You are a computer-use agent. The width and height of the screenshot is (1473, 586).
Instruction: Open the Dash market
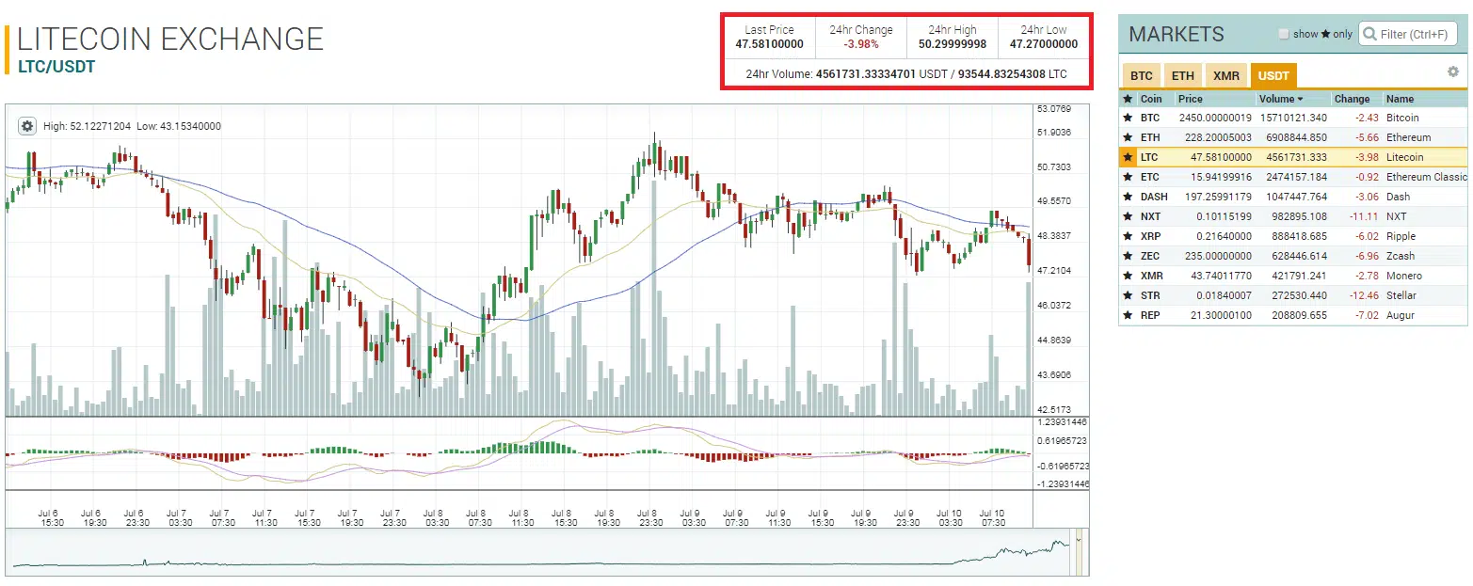pyautogui.click(x=1293, y=197)
